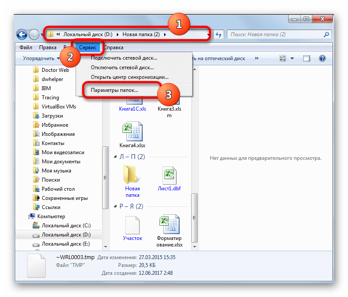Image resolution: width=348 pixels, height=297 pixels.
Task: Select the Форматирование.xlsx file icon
Action: pos(169,224)
